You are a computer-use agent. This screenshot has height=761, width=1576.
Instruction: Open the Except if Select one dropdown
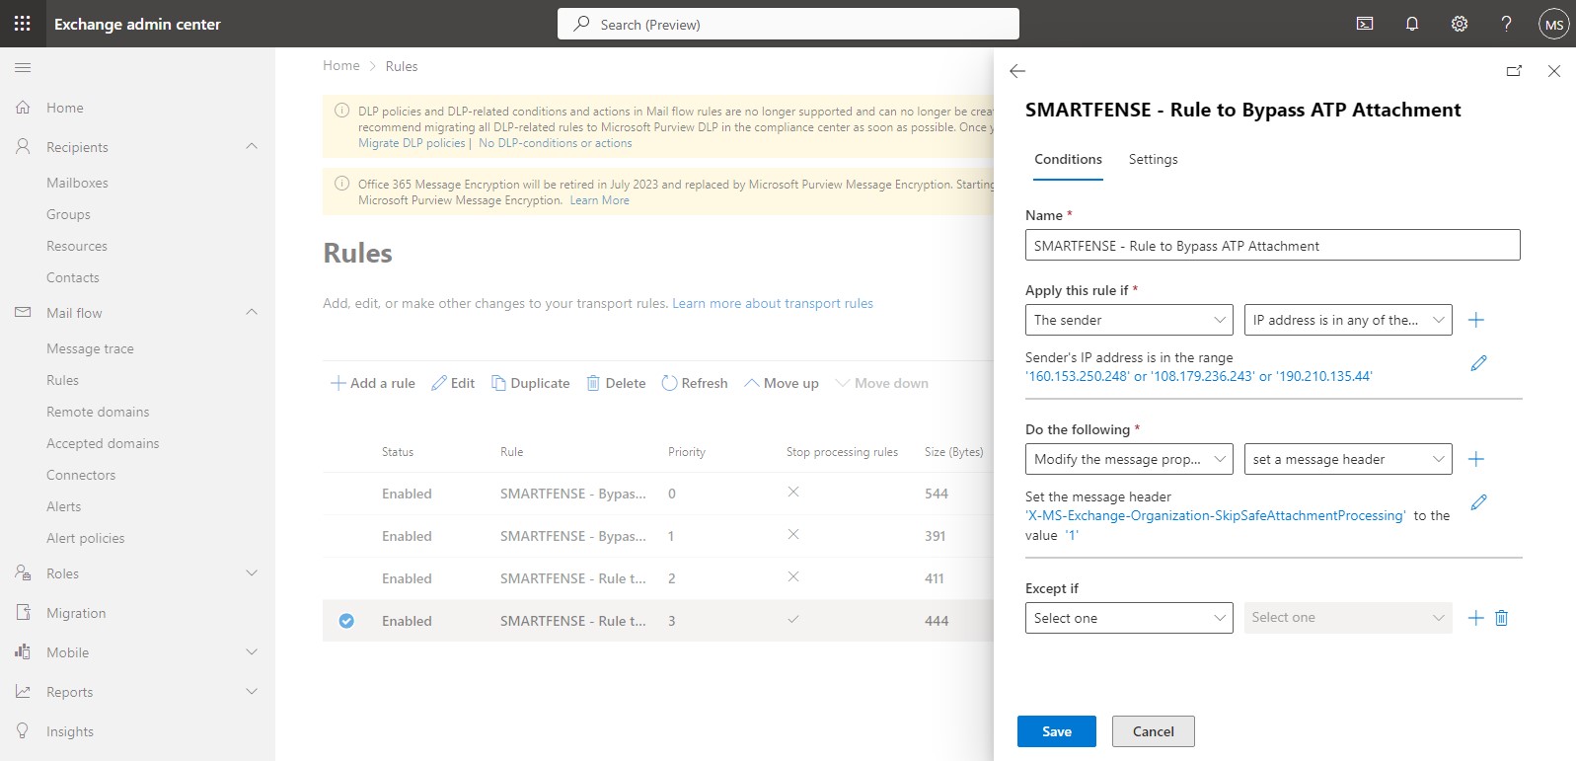click(1129, 618)
